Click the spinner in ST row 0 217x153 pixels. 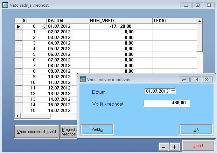[44, 26]
